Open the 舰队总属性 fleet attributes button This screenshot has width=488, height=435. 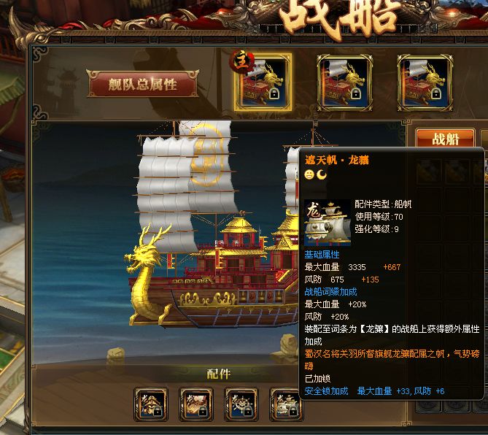click(x=142, y=84)
